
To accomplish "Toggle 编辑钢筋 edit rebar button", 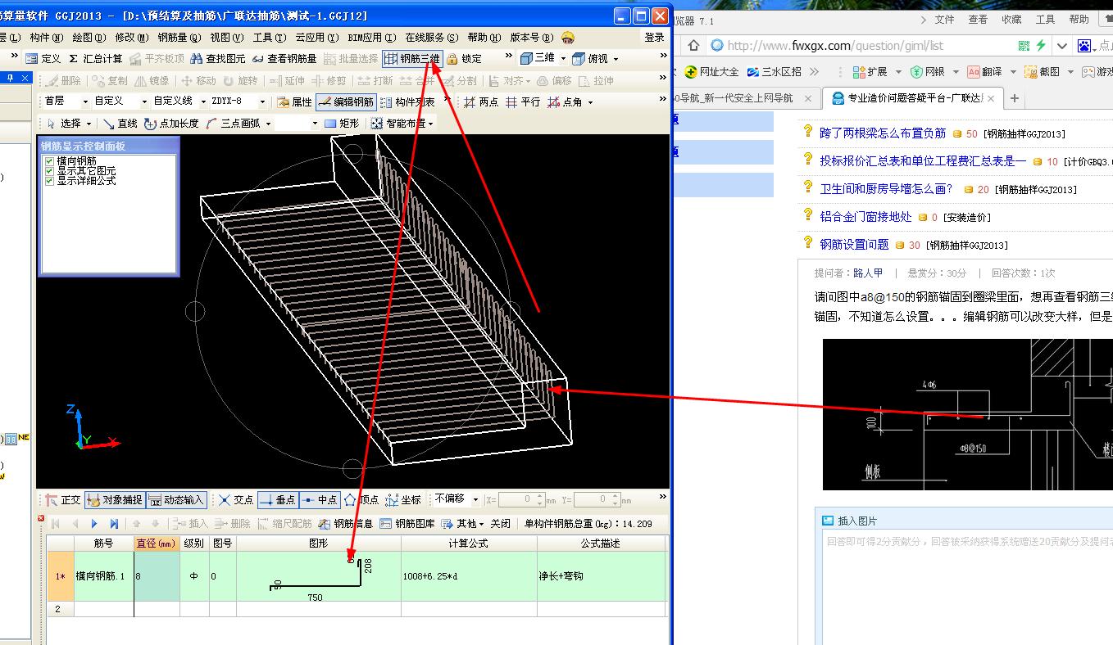I will [345, 102].
